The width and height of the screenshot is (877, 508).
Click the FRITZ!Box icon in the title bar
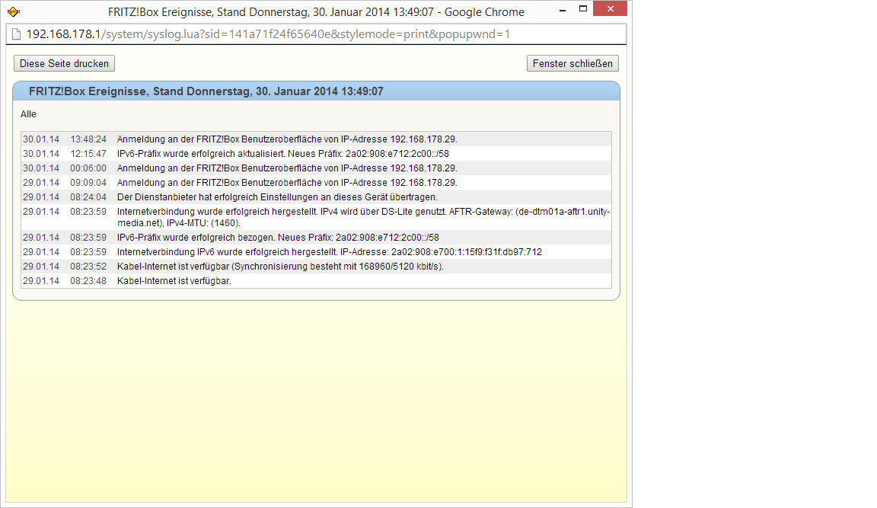[13, 11]
